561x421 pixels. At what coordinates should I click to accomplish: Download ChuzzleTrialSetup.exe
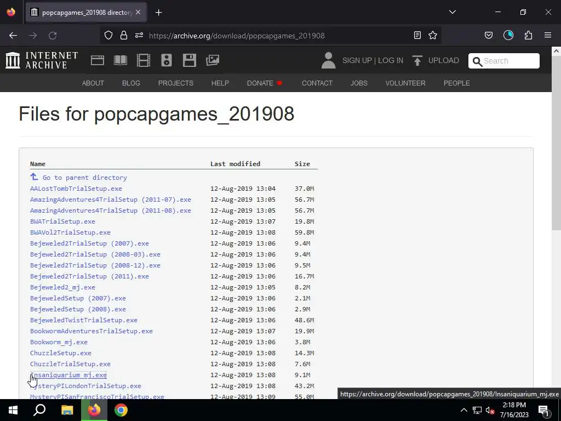[70, 364]
